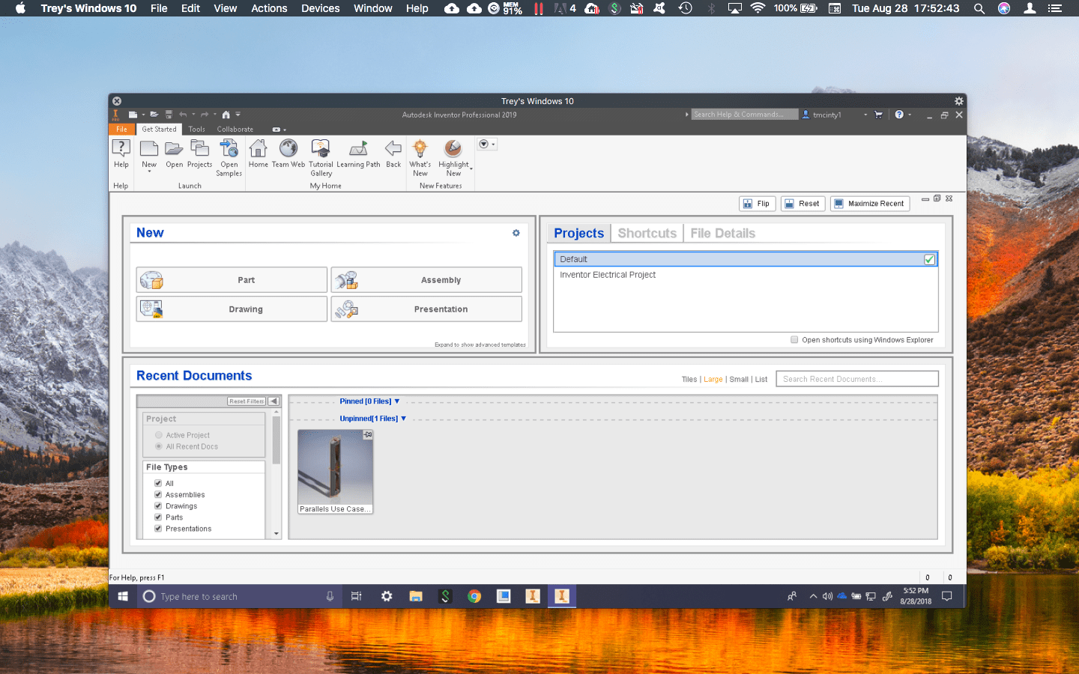The height and width of the screenshot is (674, 1079).
Task: Open Parallels coherence settings gear
Action: tap(958, 101)
